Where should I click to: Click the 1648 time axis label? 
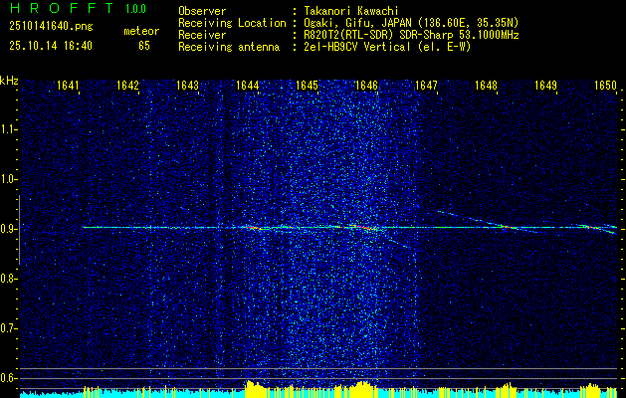tap(487, 85)
